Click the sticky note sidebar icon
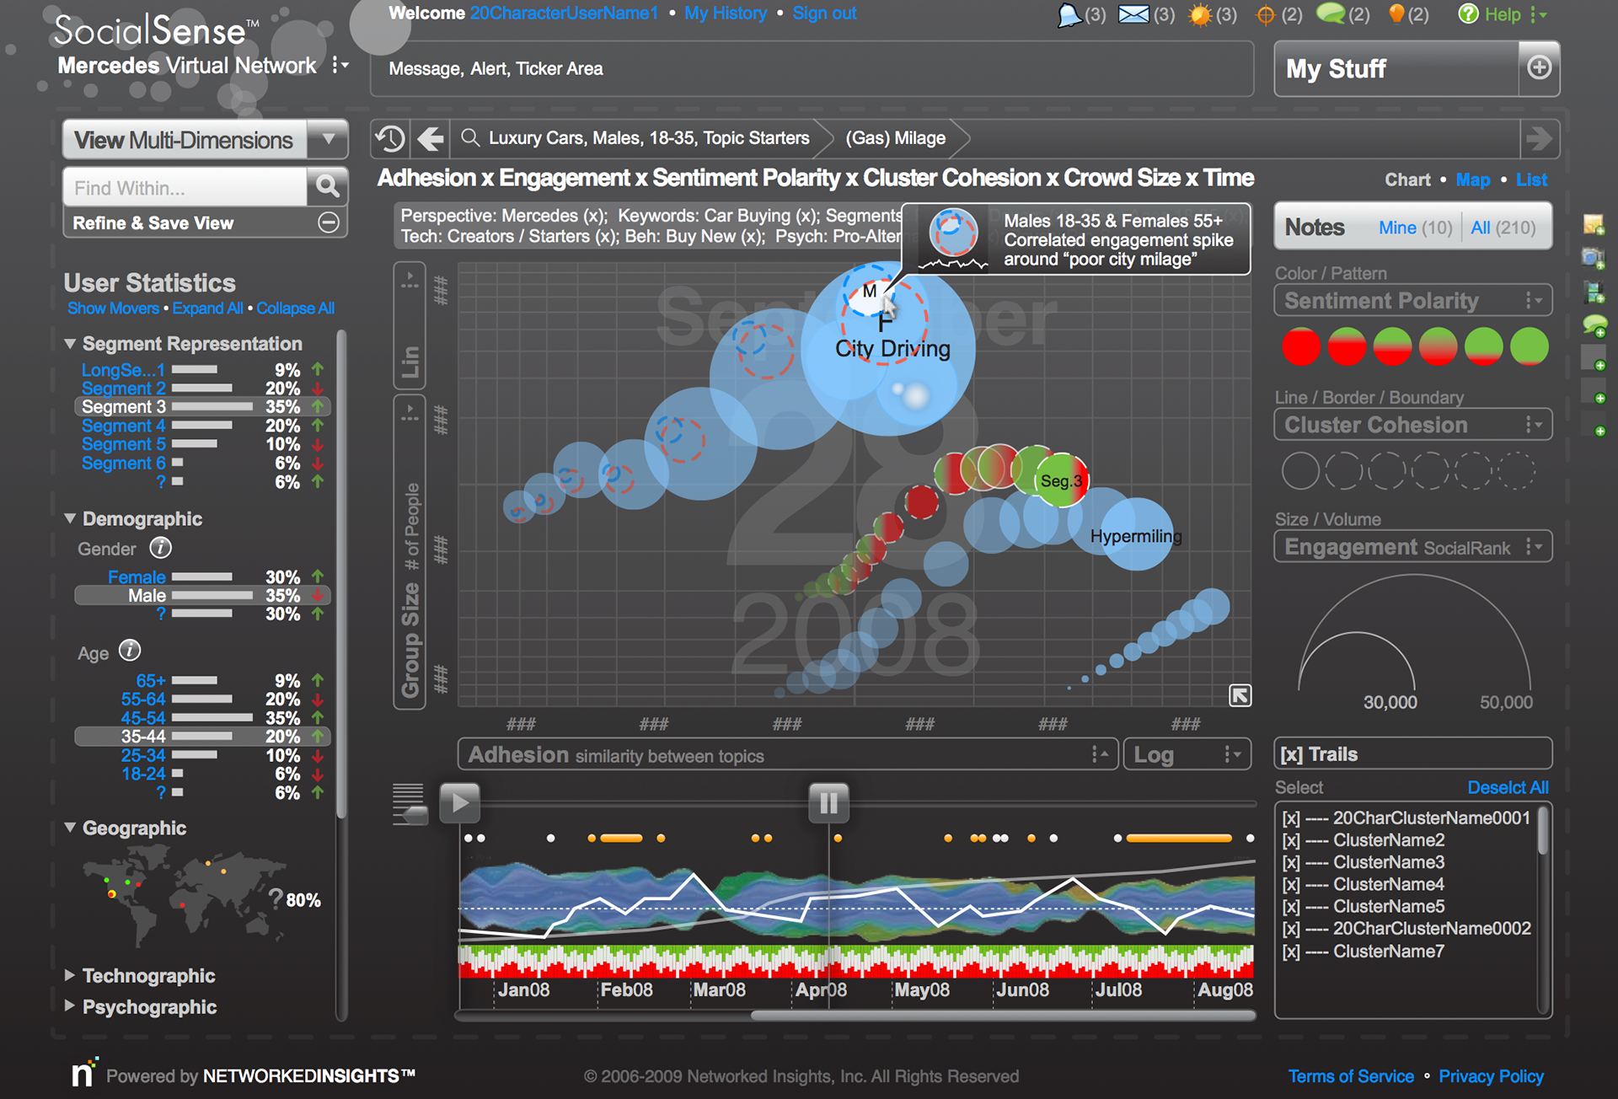Screen dimensions: 1618x1099 click(1594, 225)
